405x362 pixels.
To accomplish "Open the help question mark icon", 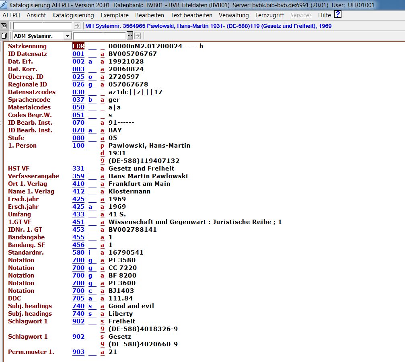I will [338, 15].
